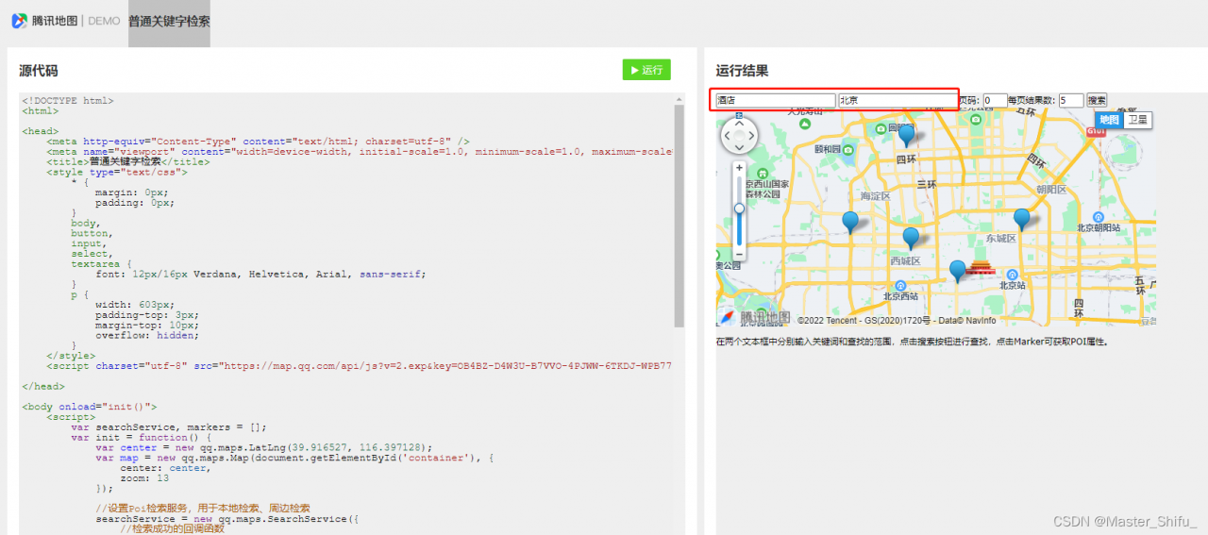Click the 'zoom: 13' code line
This screenshot has height=535, width=1208.
pyautogui.click(x=144, y=478)
